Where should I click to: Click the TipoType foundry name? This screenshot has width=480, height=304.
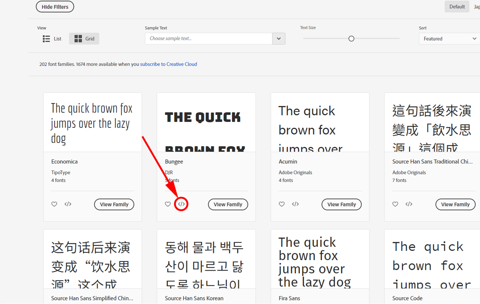61,172
